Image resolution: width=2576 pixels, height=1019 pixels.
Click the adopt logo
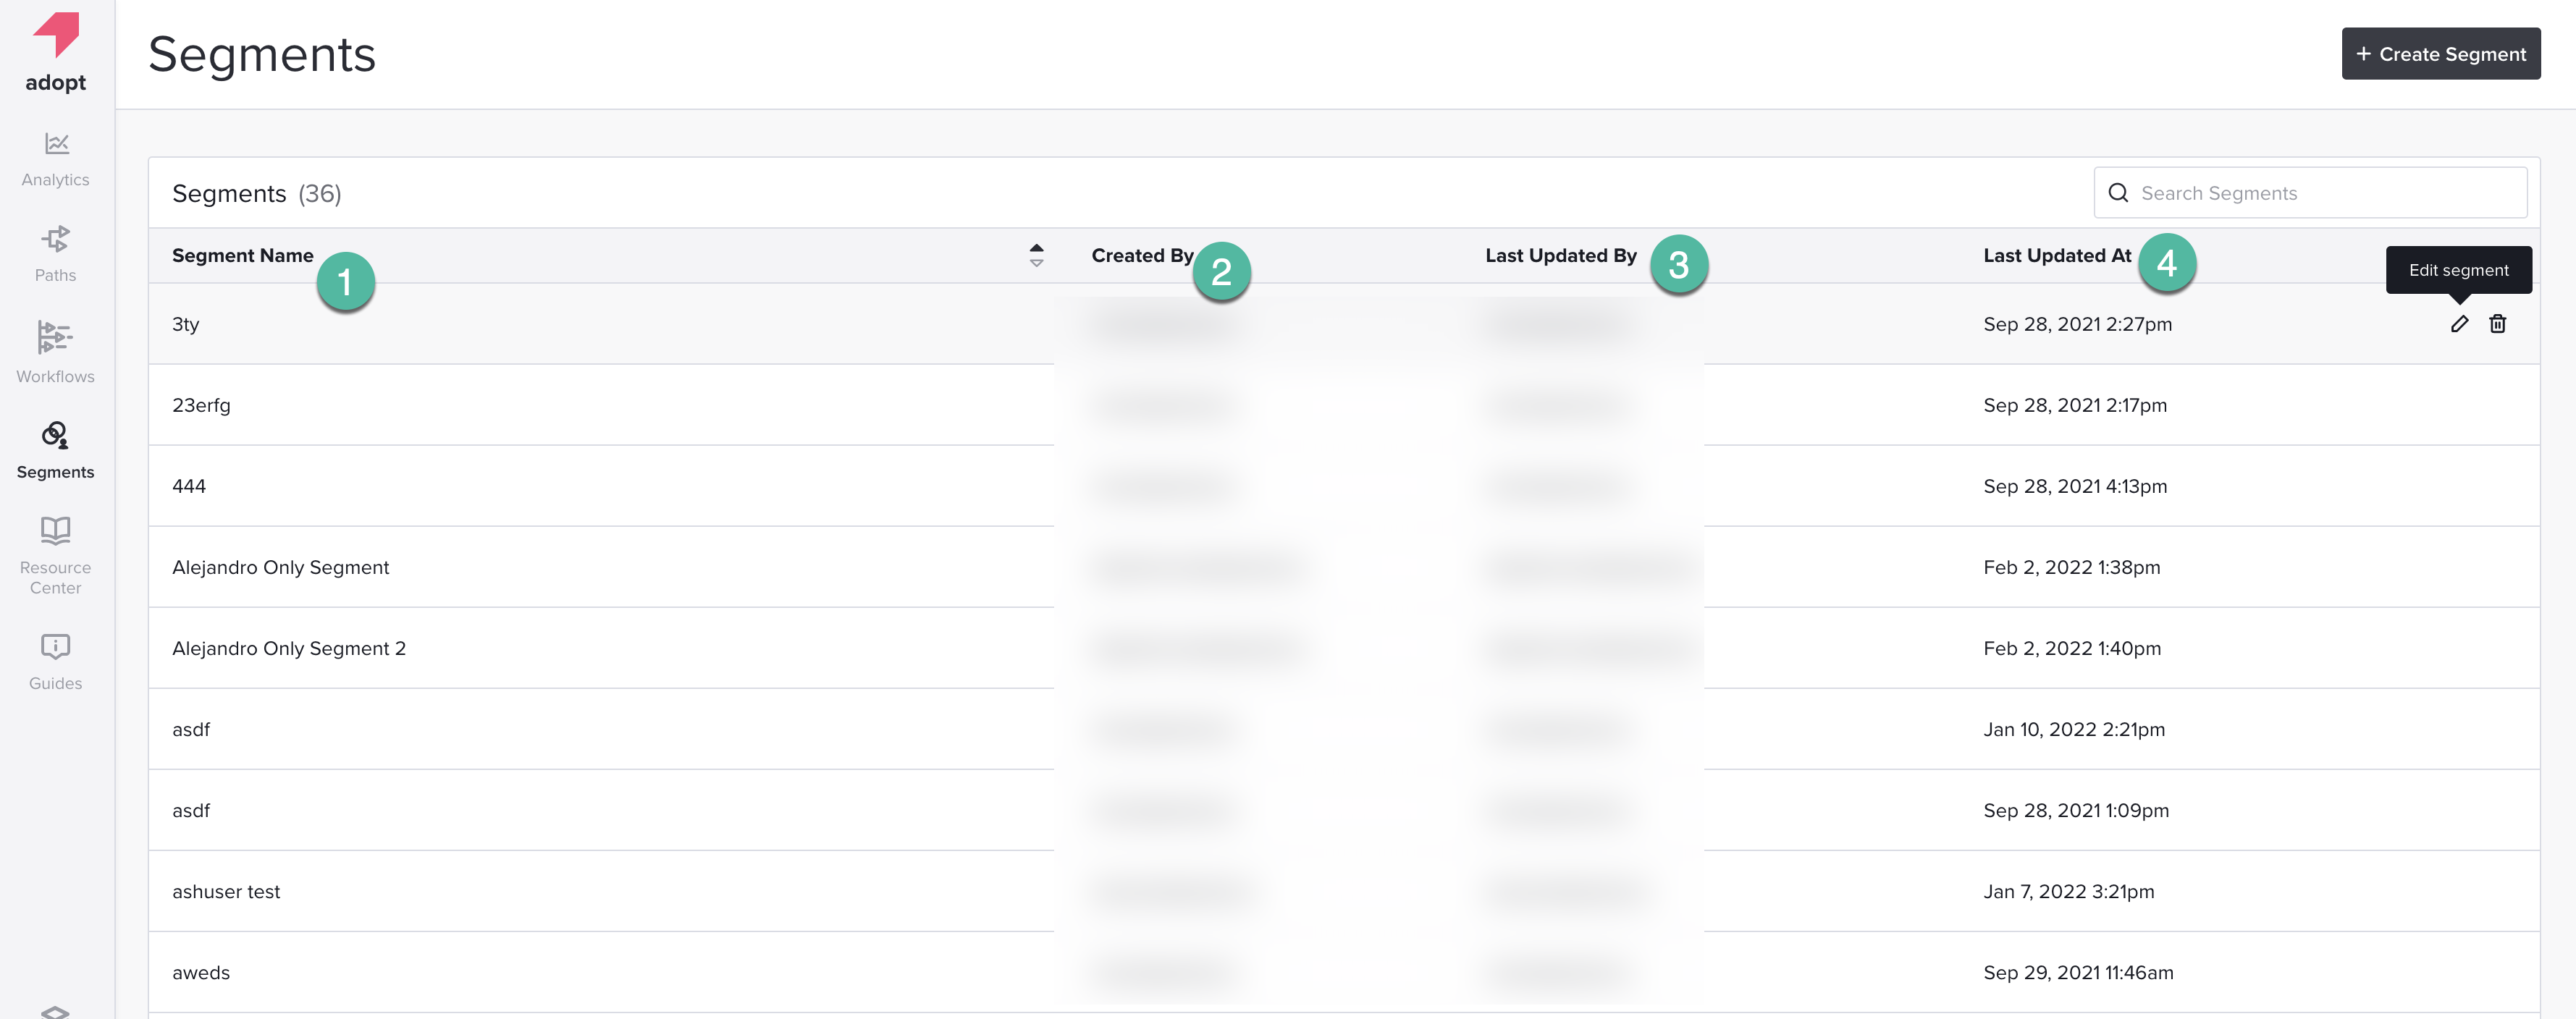pyautogui.click(x=56, y=52)
